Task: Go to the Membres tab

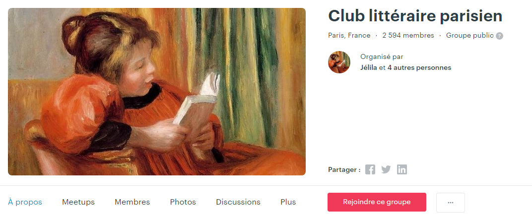Action: [133, 202]
